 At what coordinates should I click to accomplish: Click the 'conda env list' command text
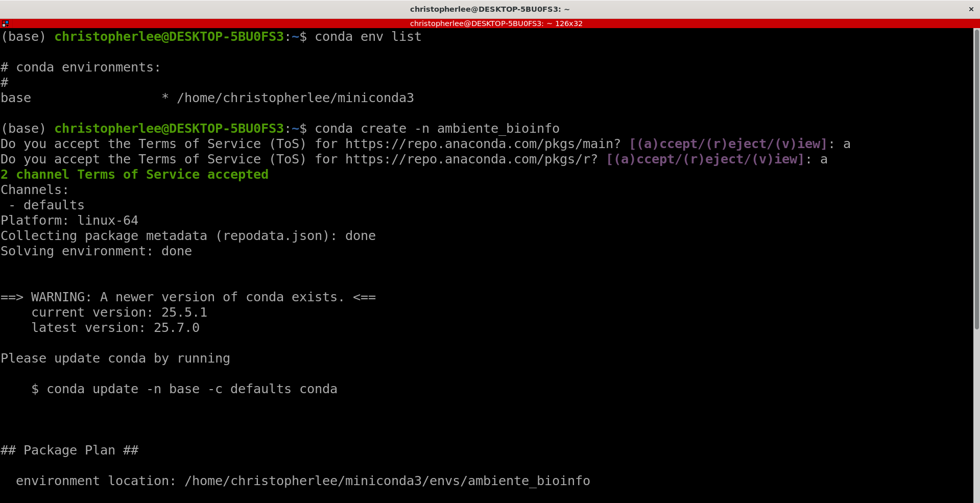(368, 37)
